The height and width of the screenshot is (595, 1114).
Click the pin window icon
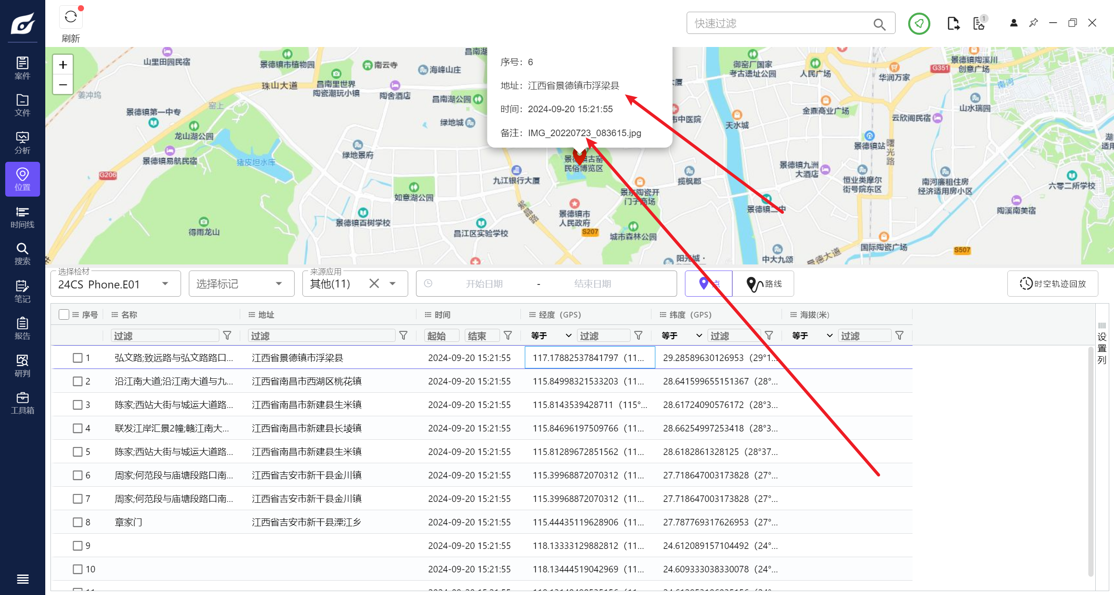[x=1033, y=23]
